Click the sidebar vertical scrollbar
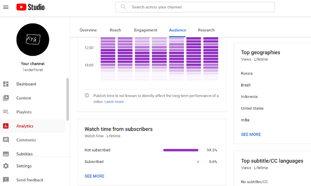Screen dimensions: 311x186 click(68, 99)
